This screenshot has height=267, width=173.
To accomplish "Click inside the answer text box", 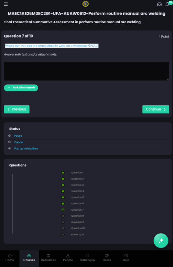I will click(86, 71).
